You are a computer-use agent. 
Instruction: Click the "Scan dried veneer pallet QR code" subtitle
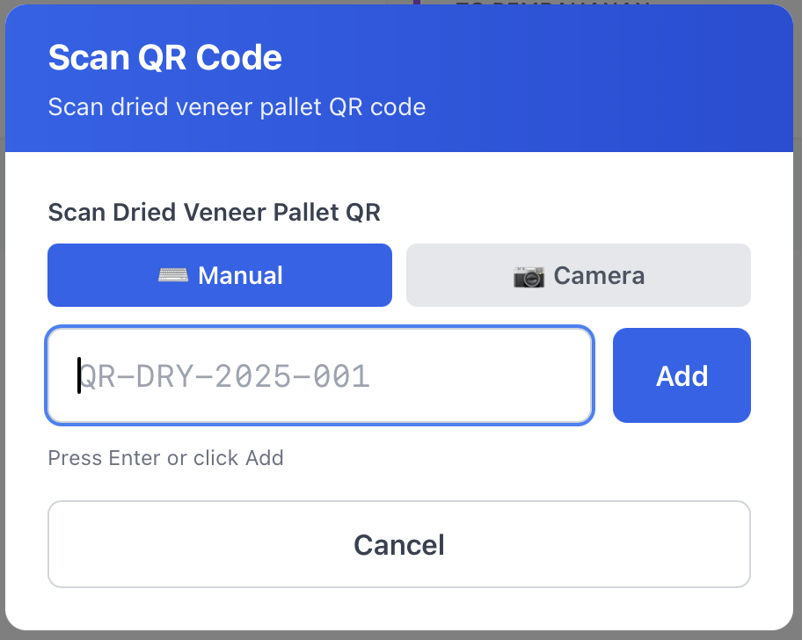[x=237, y=107]
